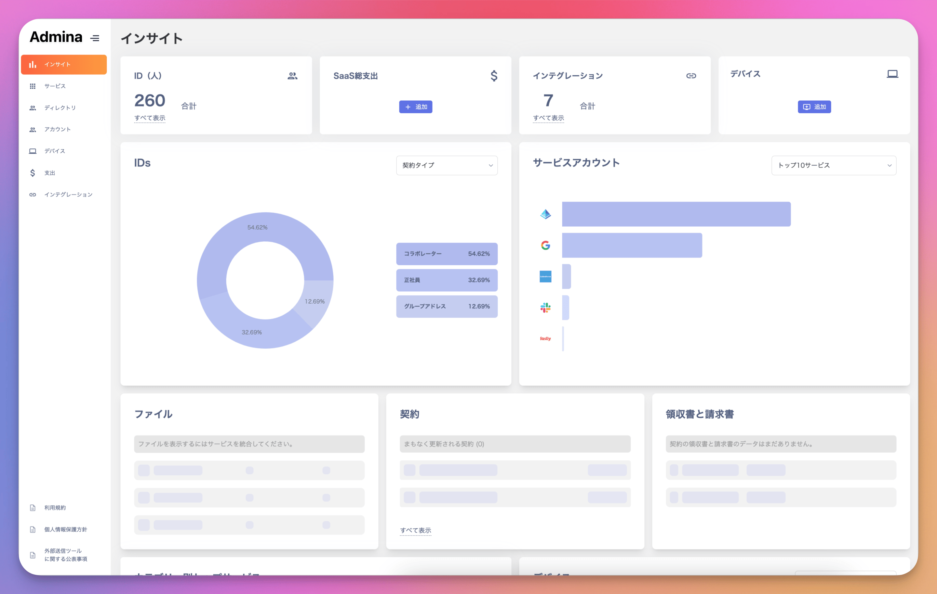Click the 260 ID total number
Image resolution: width=937 pixels, height=594 pixels.
150,100
